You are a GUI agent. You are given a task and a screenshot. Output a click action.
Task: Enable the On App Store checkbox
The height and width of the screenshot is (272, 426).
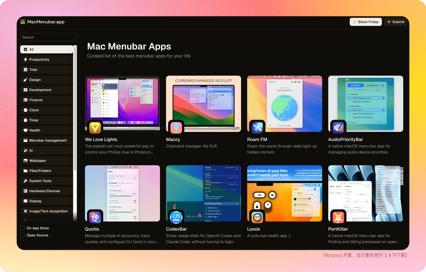point(23,228)
